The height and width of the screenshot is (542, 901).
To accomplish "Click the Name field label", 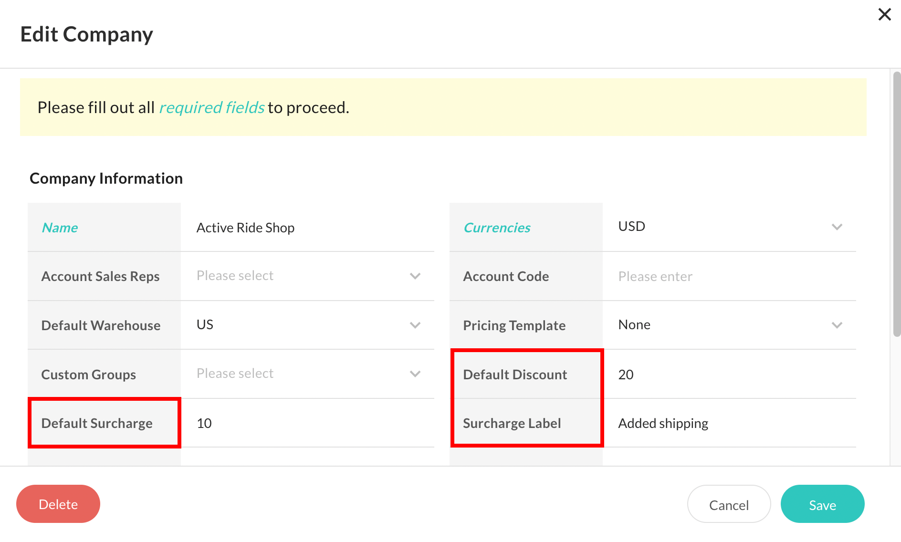I will click(60, 228).
